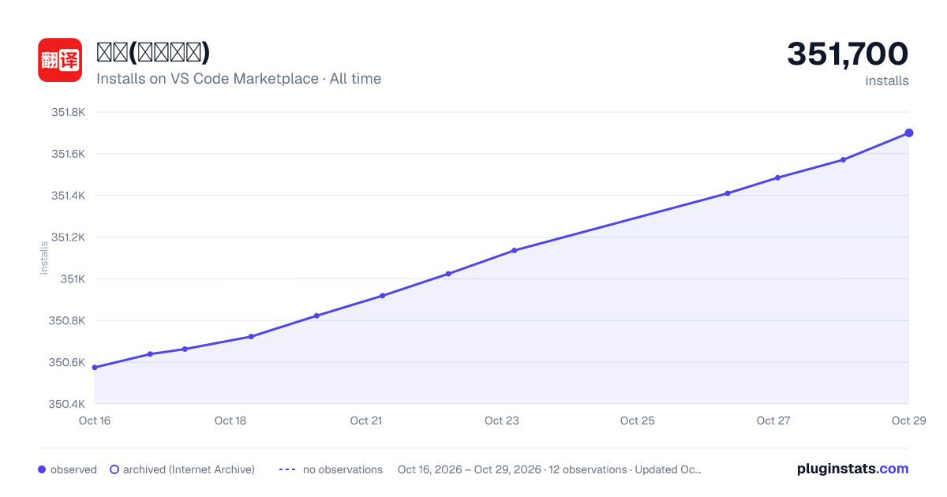
Task: Click the Oct 23 x-axis label
Action: [x=502, y=420]
